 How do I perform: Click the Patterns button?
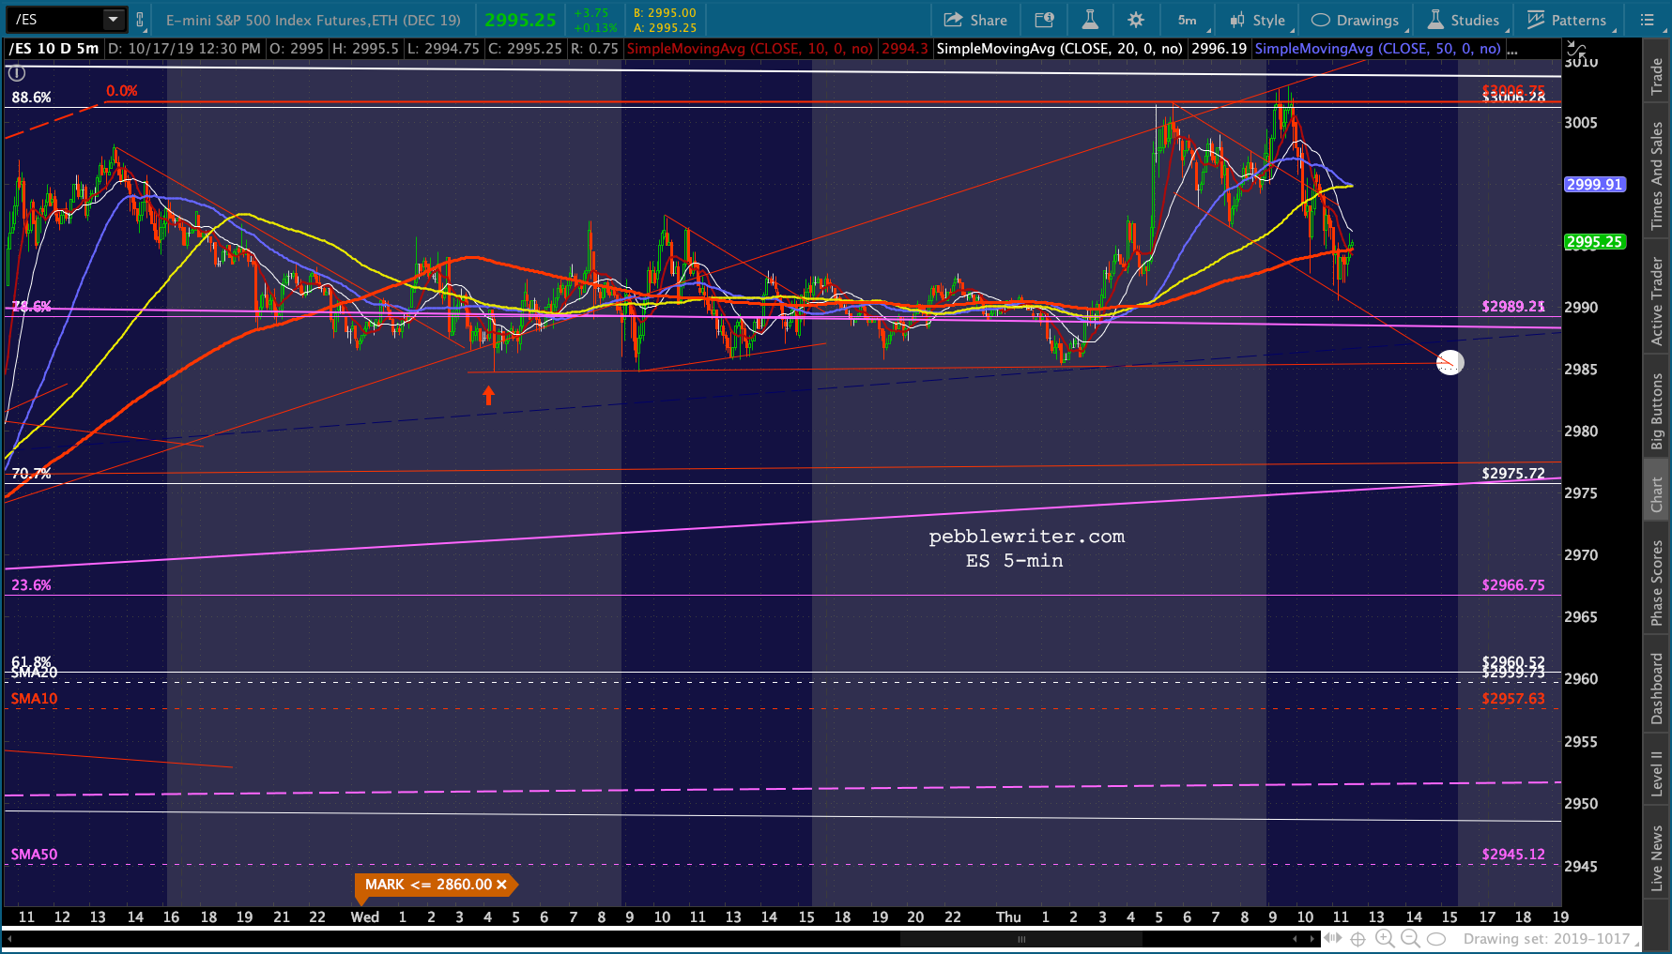1567,20
